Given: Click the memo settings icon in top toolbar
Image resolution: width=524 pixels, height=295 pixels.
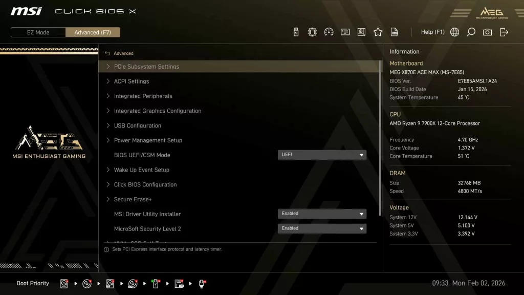Looking at the screenshot, I should tap(345, 32).
